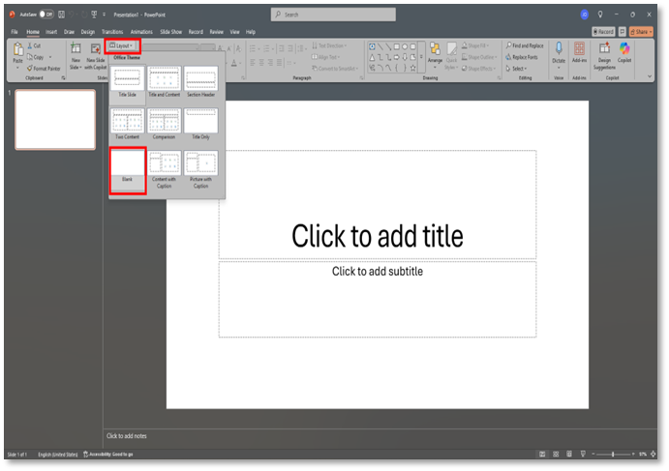This screenshot has width=669, height=471.
Task: Open the Select dropdown in Editing group
Action: (x=520, y=69)
